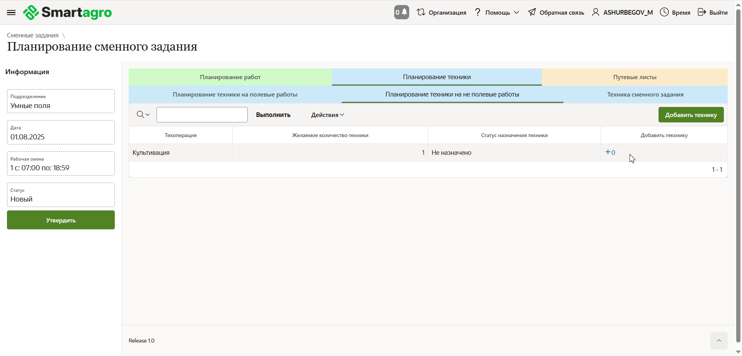
Task: Expand the Действия actions menu
Action: pyautogui.click(x=327, y=115)
